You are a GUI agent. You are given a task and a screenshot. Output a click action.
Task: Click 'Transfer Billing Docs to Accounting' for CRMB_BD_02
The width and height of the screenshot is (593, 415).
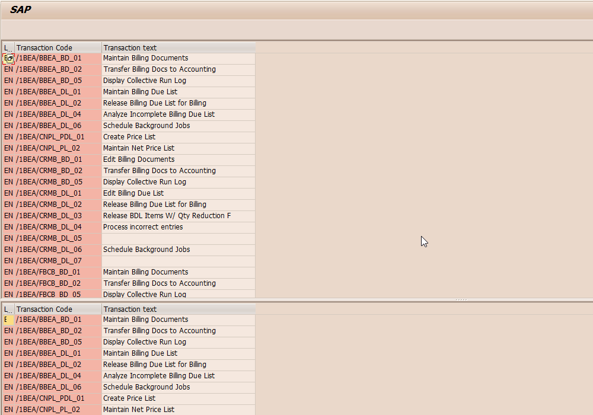(x=160, y=171)
